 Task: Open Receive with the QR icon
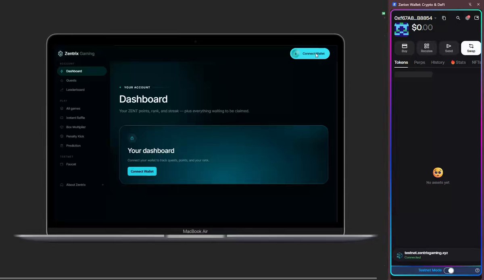pyautogui.click(x=427, y=48)
